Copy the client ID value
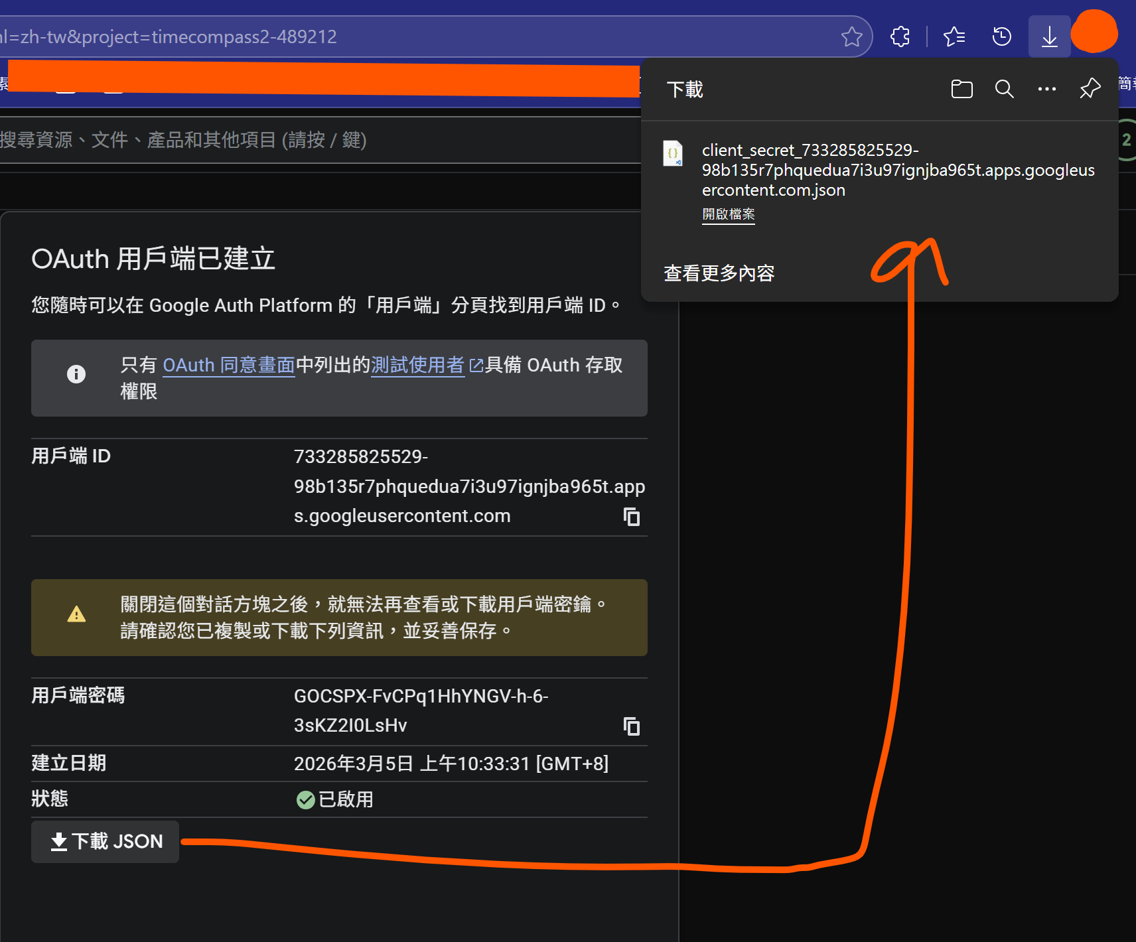 [x=632, y=517]
